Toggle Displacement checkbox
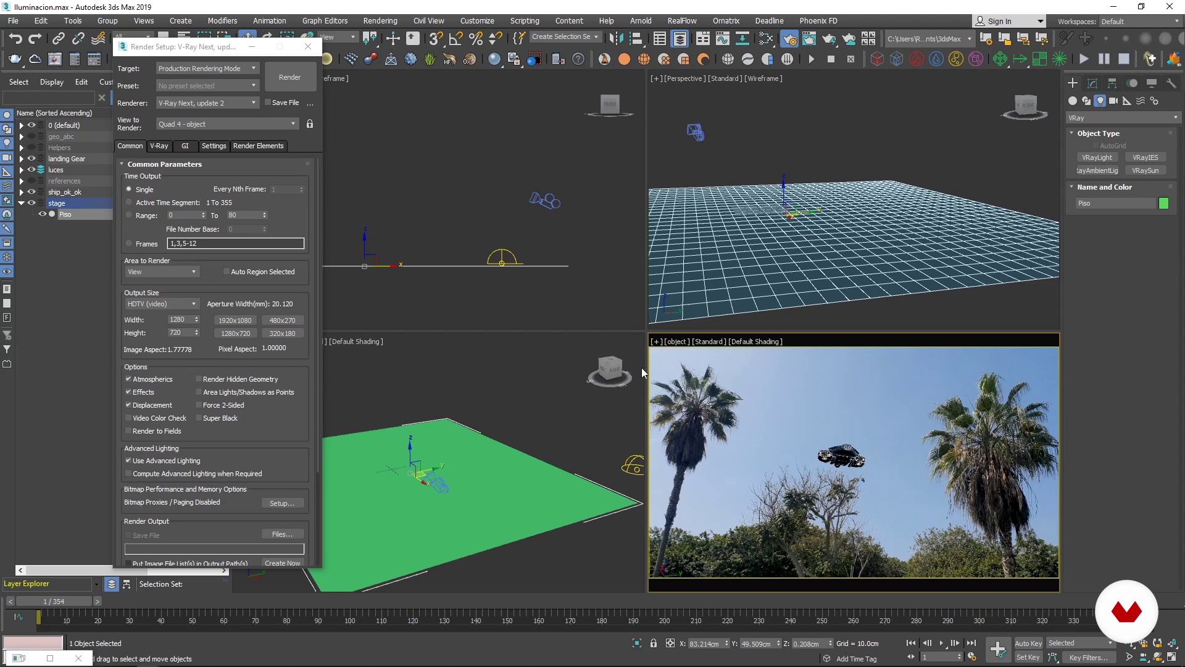Viewport: 1185px width, 667px height. 128,405
